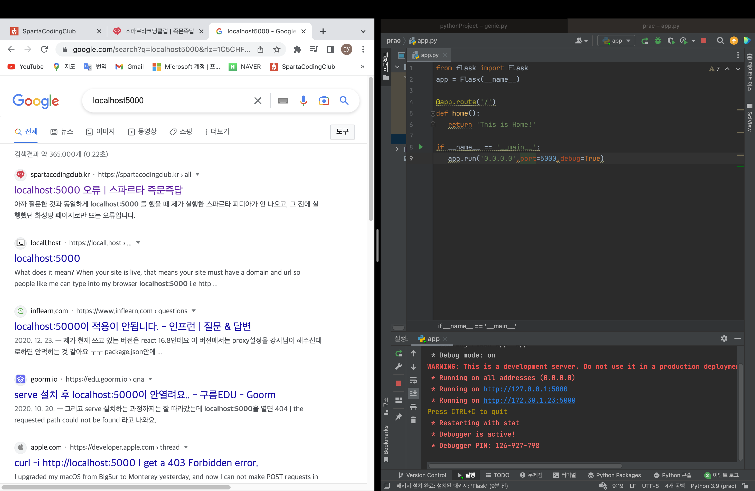Open the Python 3.9 (prac) interpreter selector
755x491 pixels.
pos(713,486)
